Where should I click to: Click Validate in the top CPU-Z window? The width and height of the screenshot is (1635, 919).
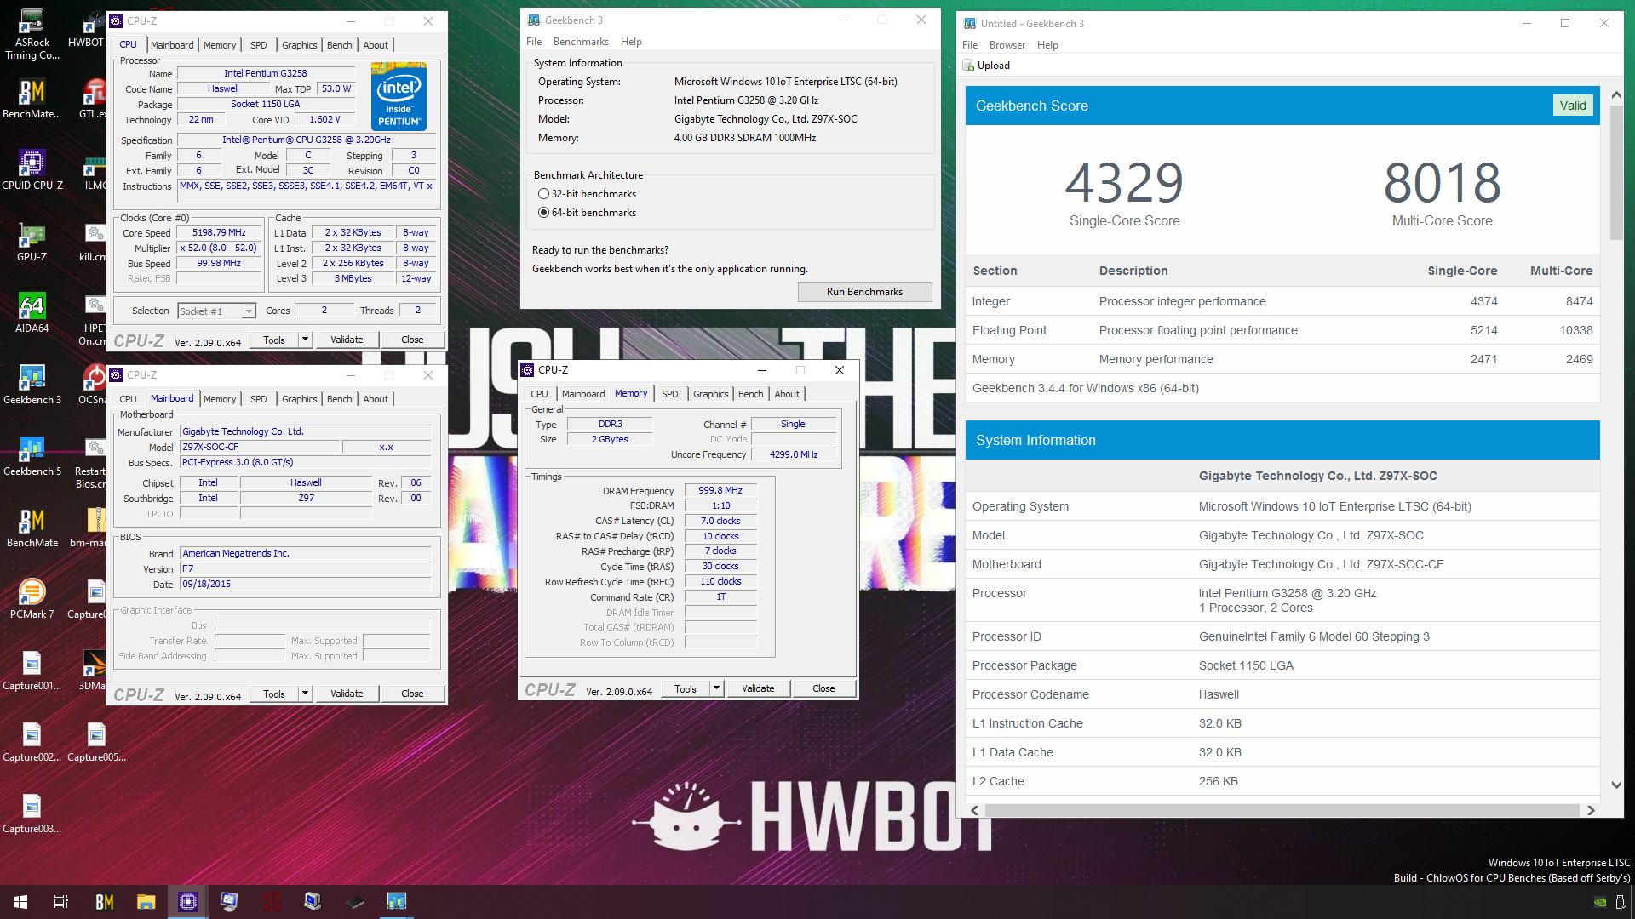point(347,340)
